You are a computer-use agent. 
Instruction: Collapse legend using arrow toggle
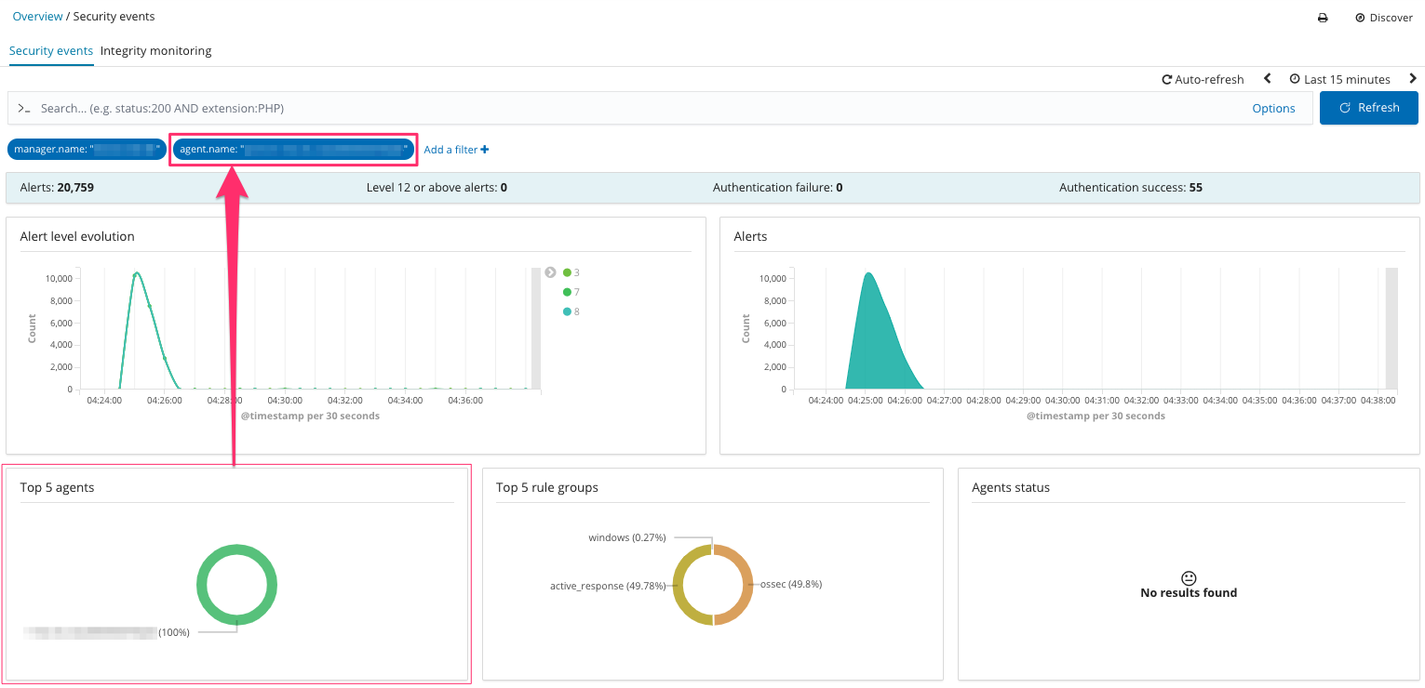tap(550, 272)
